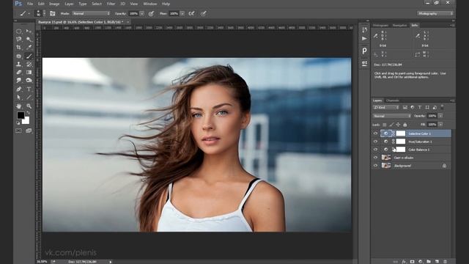The height and width of the screenshot is (264, 469).
Task: Hide the Background layer
Action: pyautogui.click(x=375, y=165)
